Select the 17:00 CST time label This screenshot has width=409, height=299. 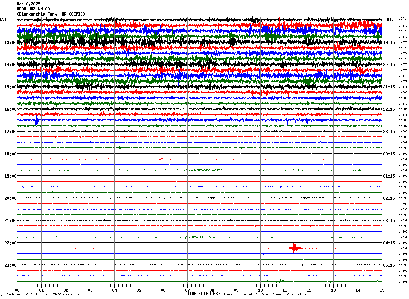coord(10,132)
